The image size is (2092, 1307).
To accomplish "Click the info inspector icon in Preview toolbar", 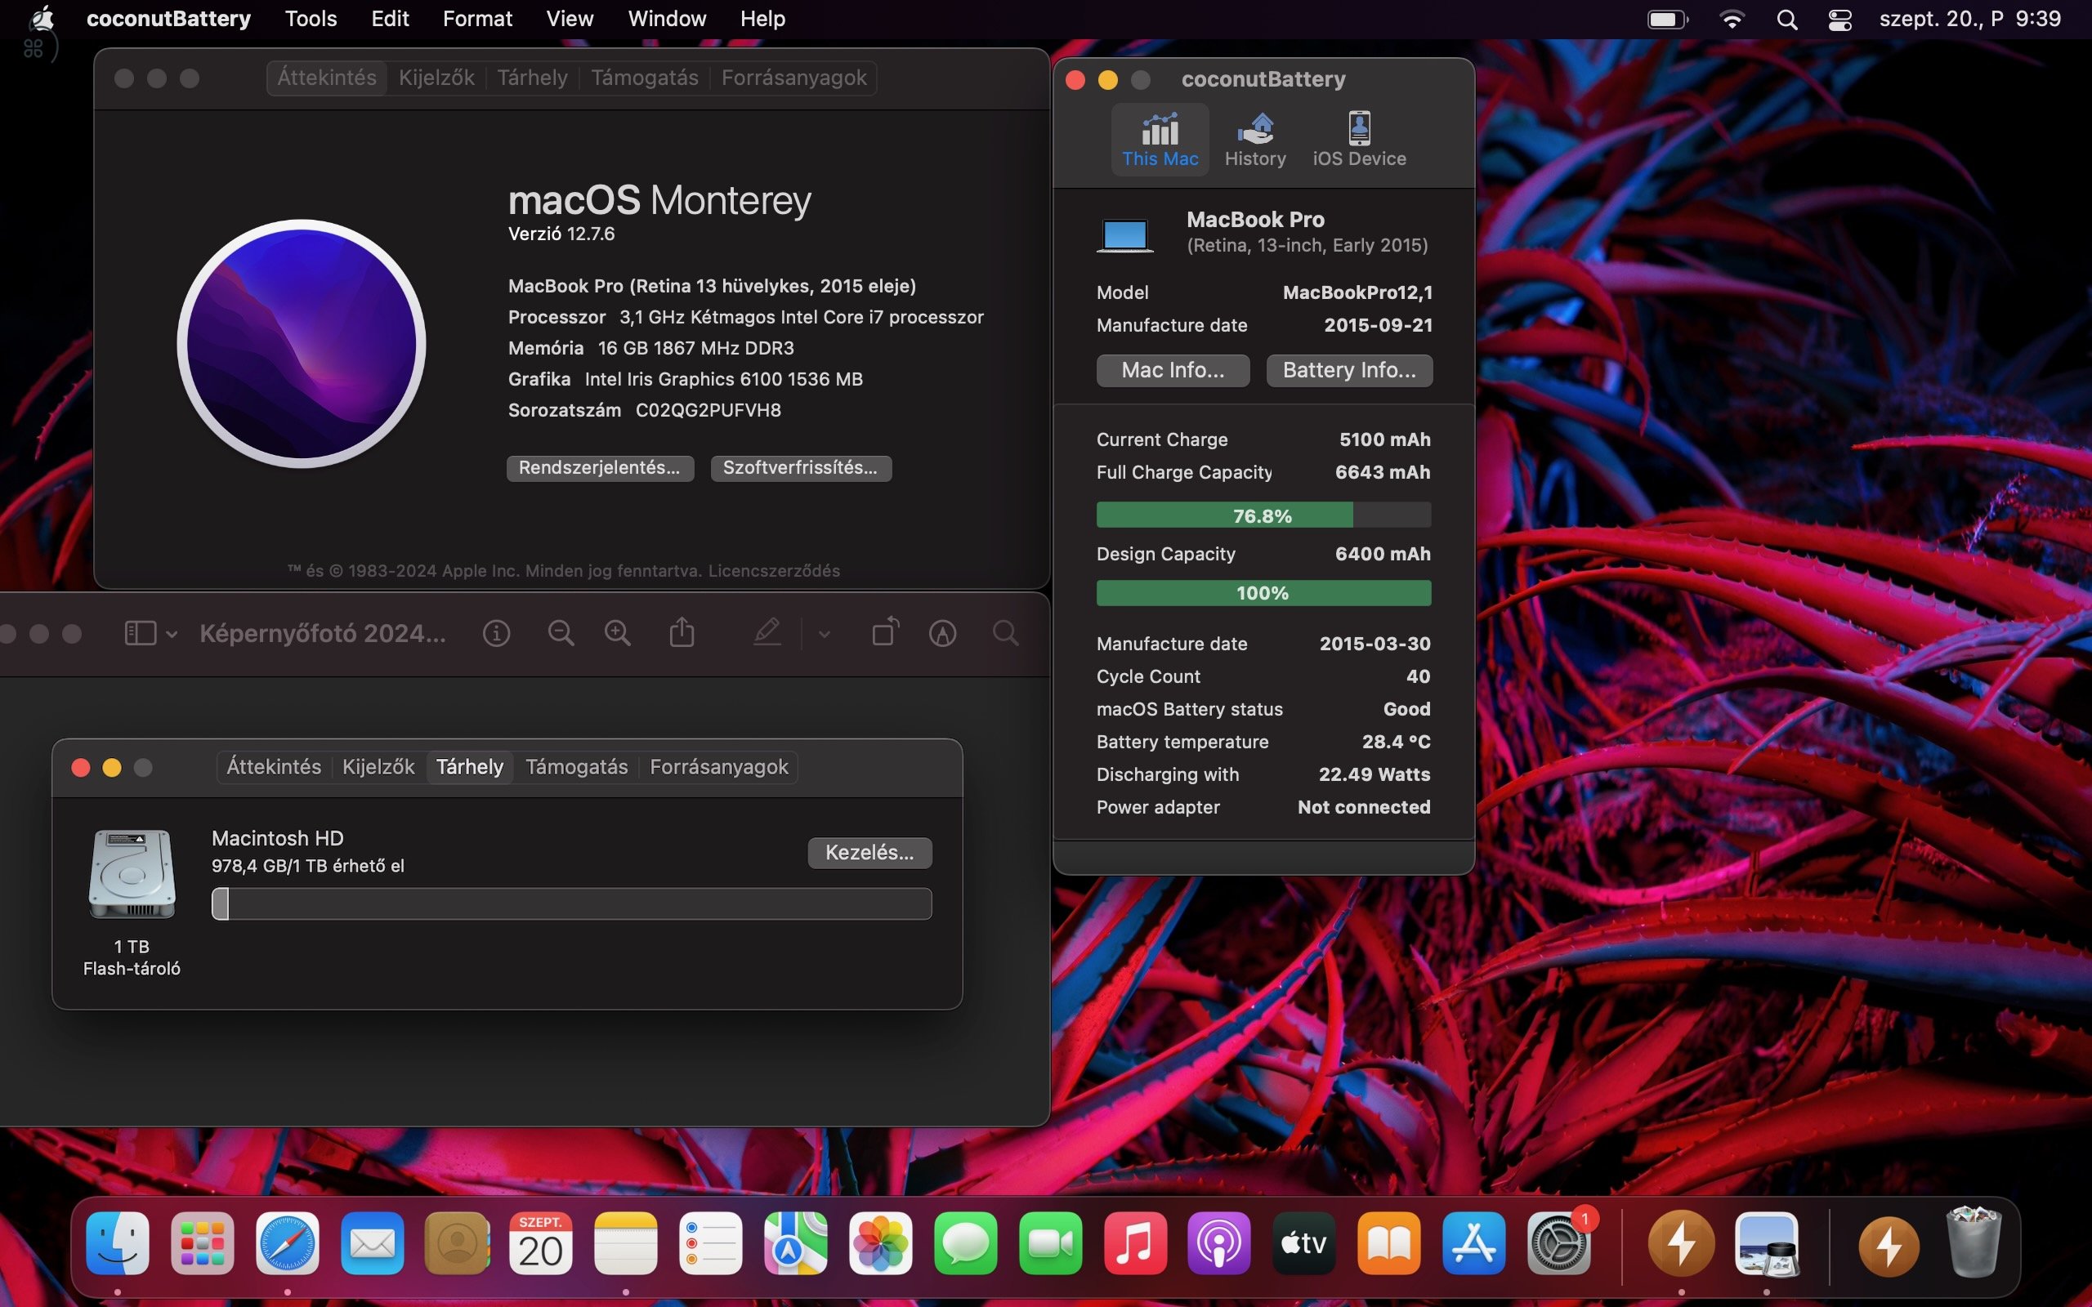I will click(496, 634).
